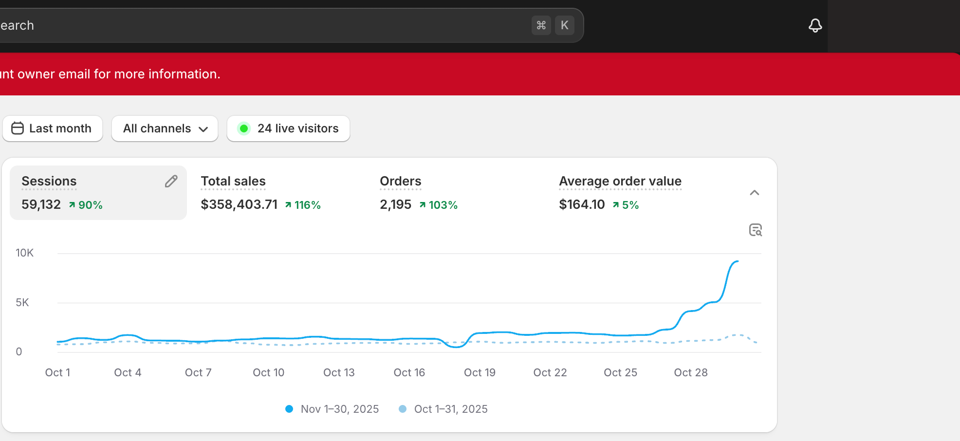Click the Command key shortcut icon
The image size is (960, 441).
[541, 25]
